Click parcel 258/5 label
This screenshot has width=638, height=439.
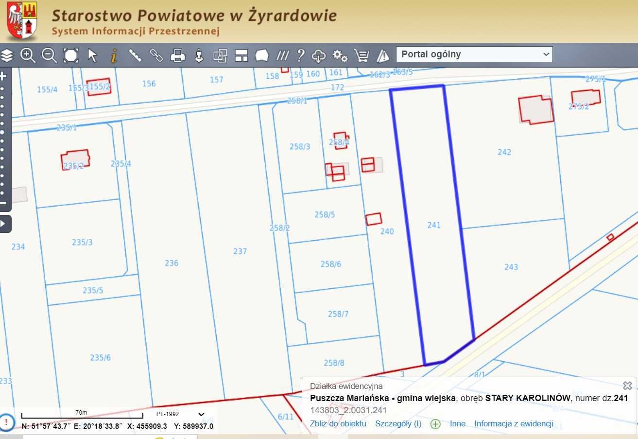pos(325,214)
